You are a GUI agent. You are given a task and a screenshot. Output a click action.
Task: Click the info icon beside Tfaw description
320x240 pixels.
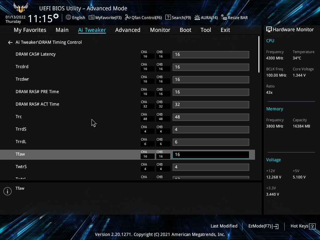(x=7, y=191)
